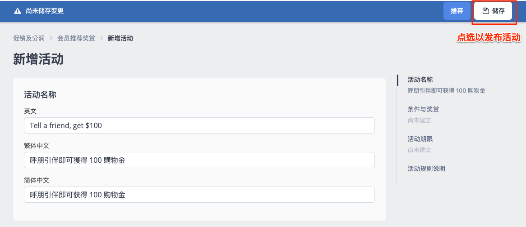This screenshot has width=526, height=227.
Task: Focus the 英文 activity name field
Action: [199, 125]
